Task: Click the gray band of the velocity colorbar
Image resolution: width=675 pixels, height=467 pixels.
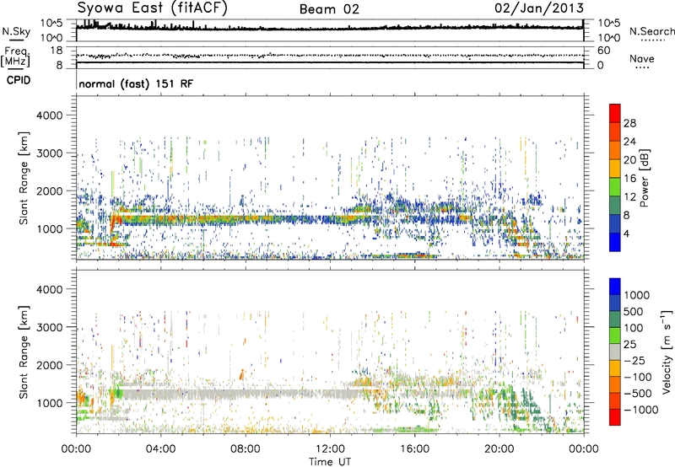Action: point(615,352)
